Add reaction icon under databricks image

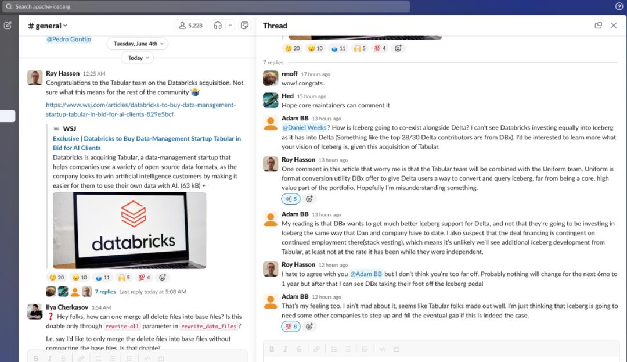[163, 277]
